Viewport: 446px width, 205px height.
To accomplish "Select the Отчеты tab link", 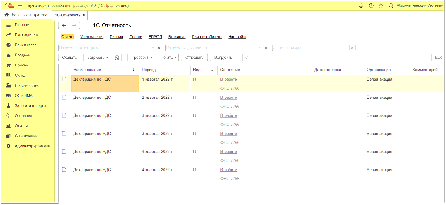I will 68,37.
